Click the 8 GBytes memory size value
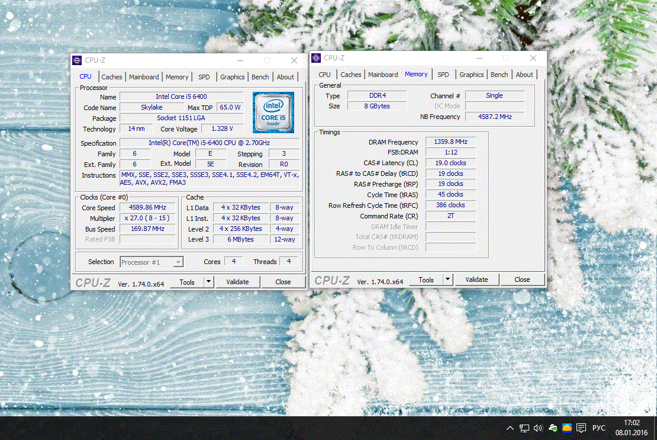Viewport: 657px width, 440px height. [378, 106]
